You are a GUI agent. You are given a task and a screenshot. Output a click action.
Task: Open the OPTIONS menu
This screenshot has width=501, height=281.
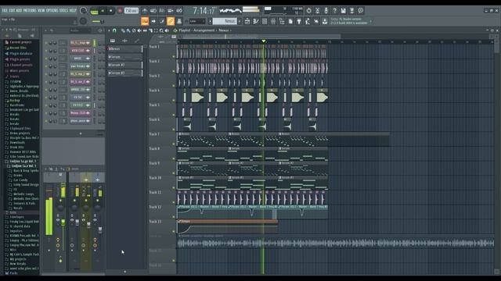[52, 10]
